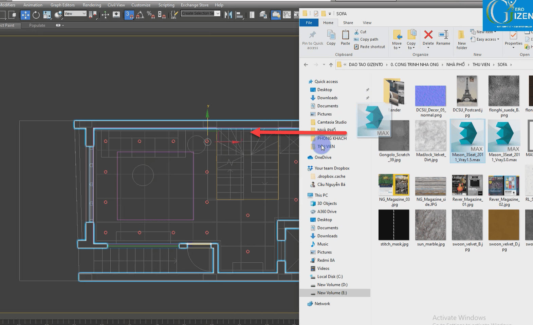Open the File tab in File Explorer
The width and height of the screenshot is (533, 325).
pos(309,23)
